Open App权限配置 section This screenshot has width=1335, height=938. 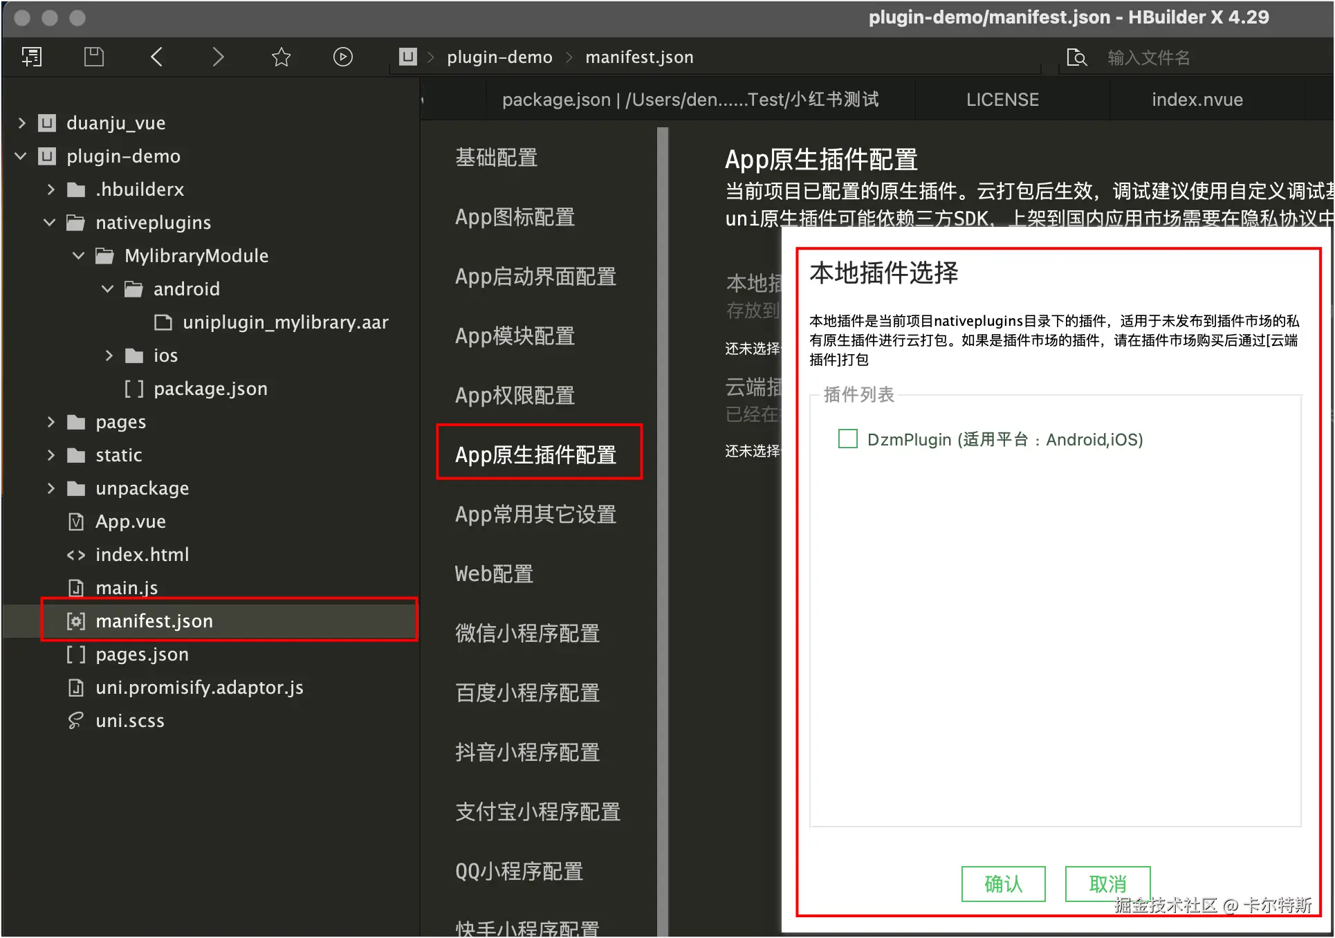pos(515,396)
